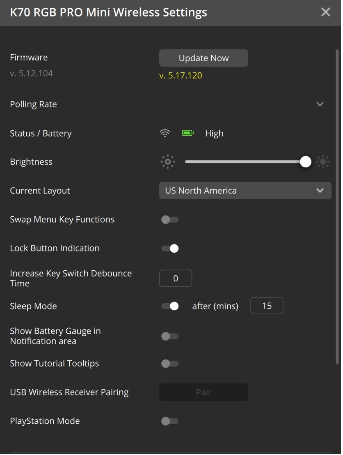Click the new firmware version v. 5.17.120
Viewport: 343px width, 455px height.
point(181,75)
